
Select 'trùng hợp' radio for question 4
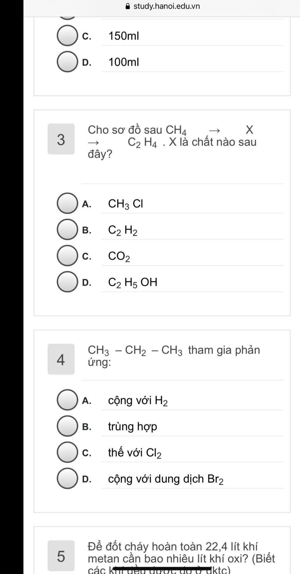click(67, 426)
